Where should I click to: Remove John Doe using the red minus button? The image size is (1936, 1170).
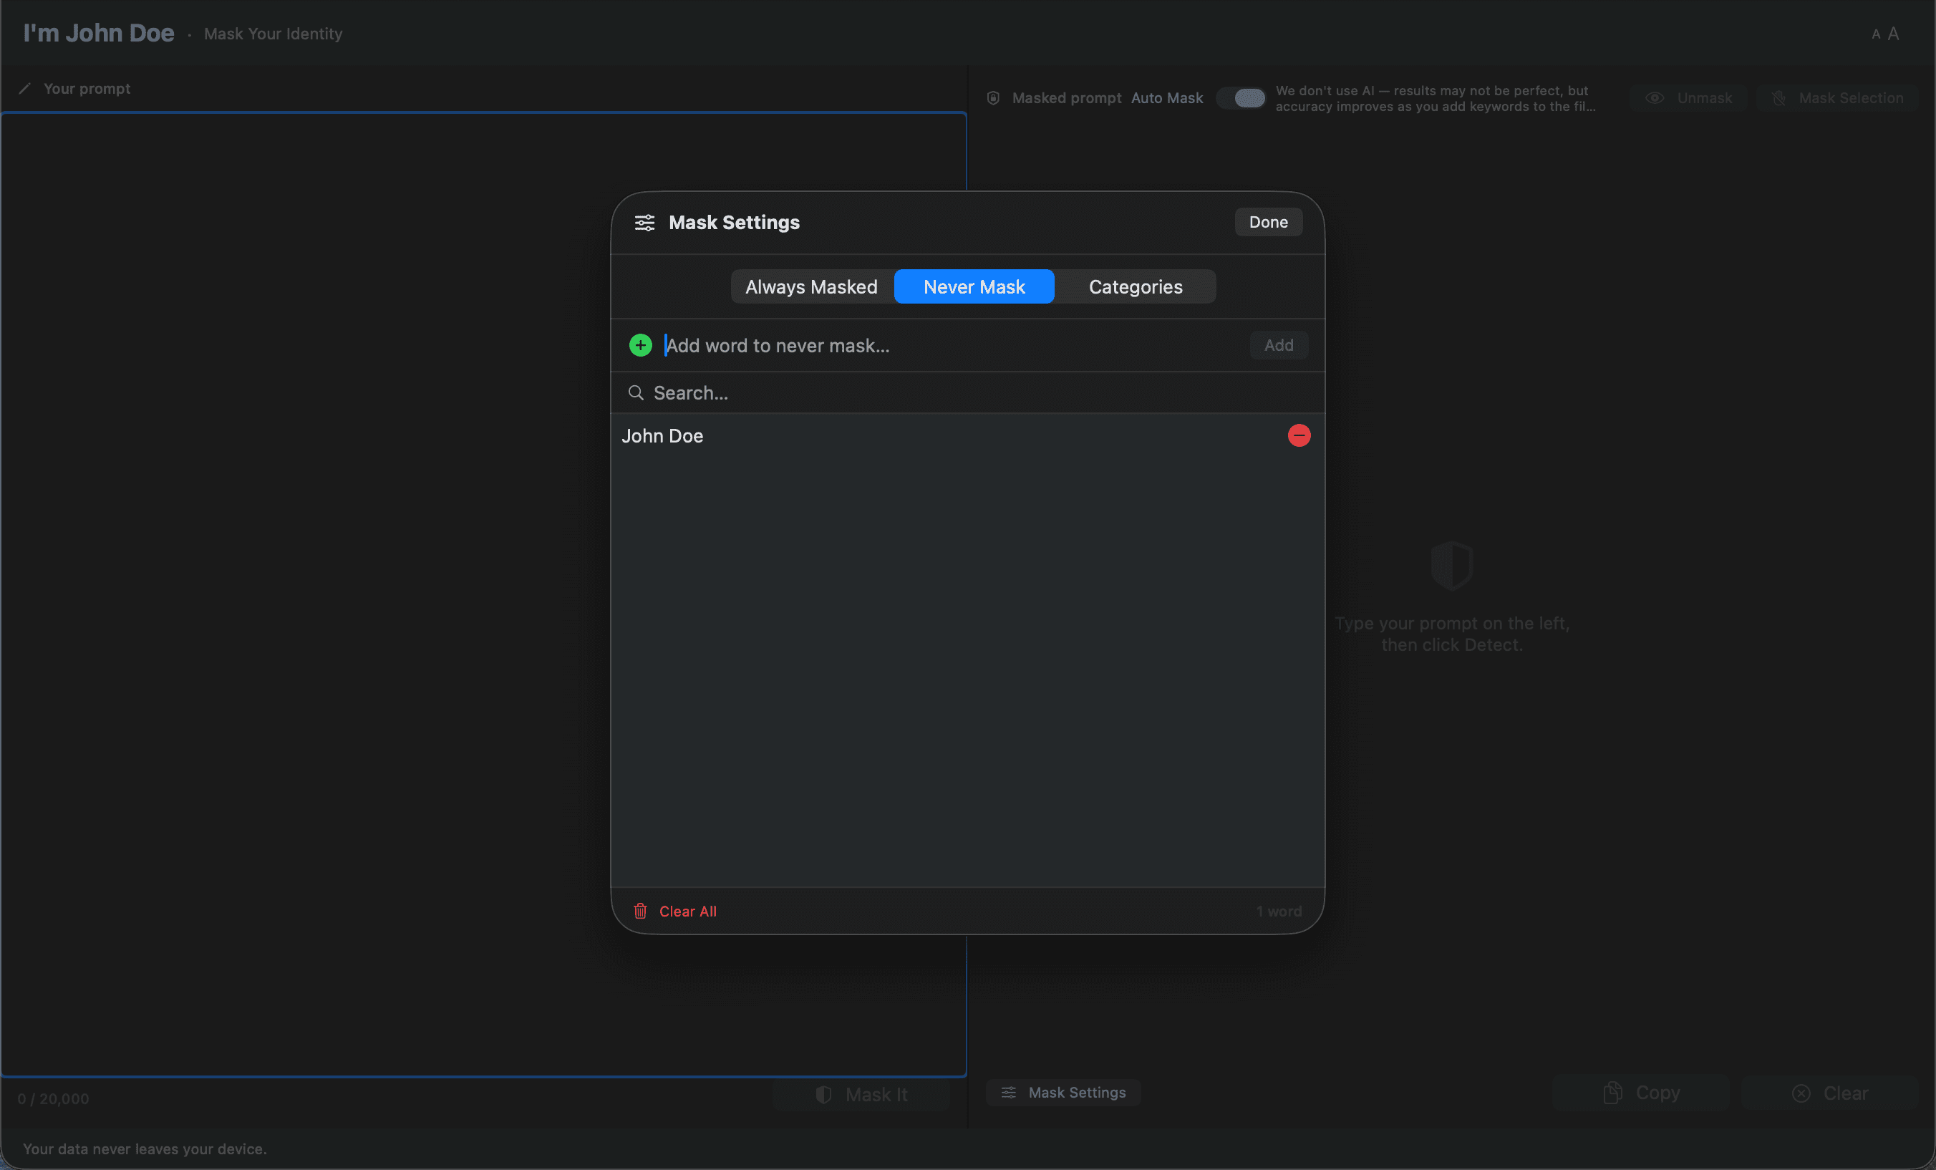pyautogui.click(x=1299, y=435)
